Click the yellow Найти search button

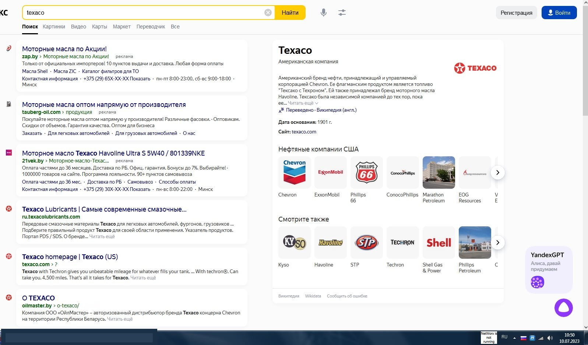290,13
